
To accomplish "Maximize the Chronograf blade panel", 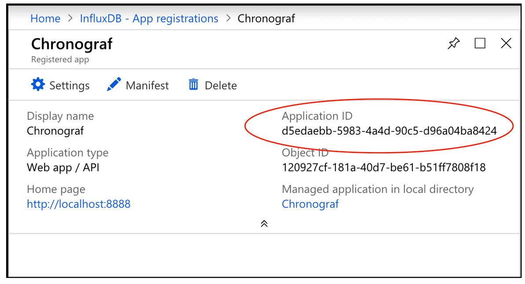I will pos(480,43).
